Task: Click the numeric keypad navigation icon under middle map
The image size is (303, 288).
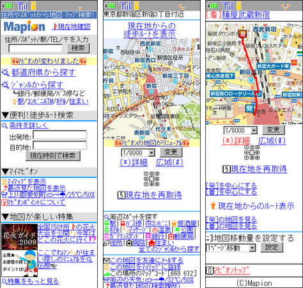Action: click(x=151, y=179)
